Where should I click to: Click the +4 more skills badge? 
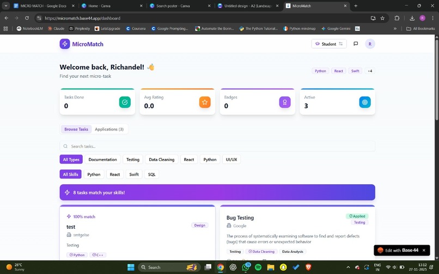click(x=370, y=71)
